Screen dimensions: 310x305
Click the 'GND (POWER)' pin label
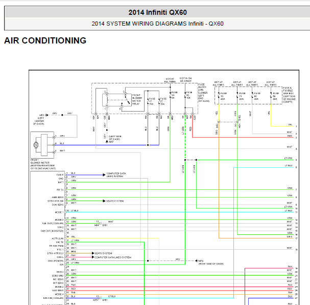(56, 261)
